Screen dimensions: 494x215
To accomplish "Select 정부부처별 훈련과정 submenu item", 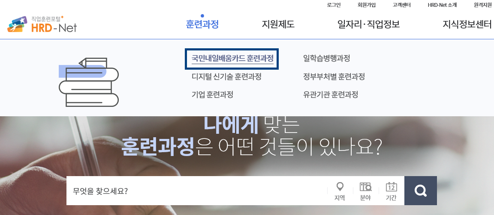I will [334, 77].
